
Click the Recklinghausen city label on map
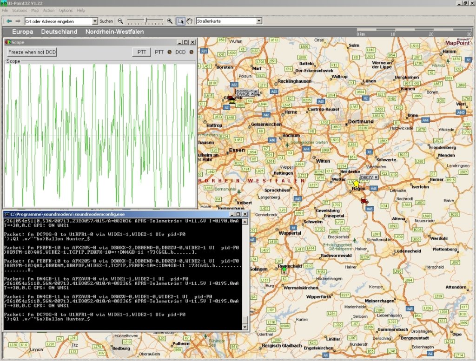coord(294,81)
